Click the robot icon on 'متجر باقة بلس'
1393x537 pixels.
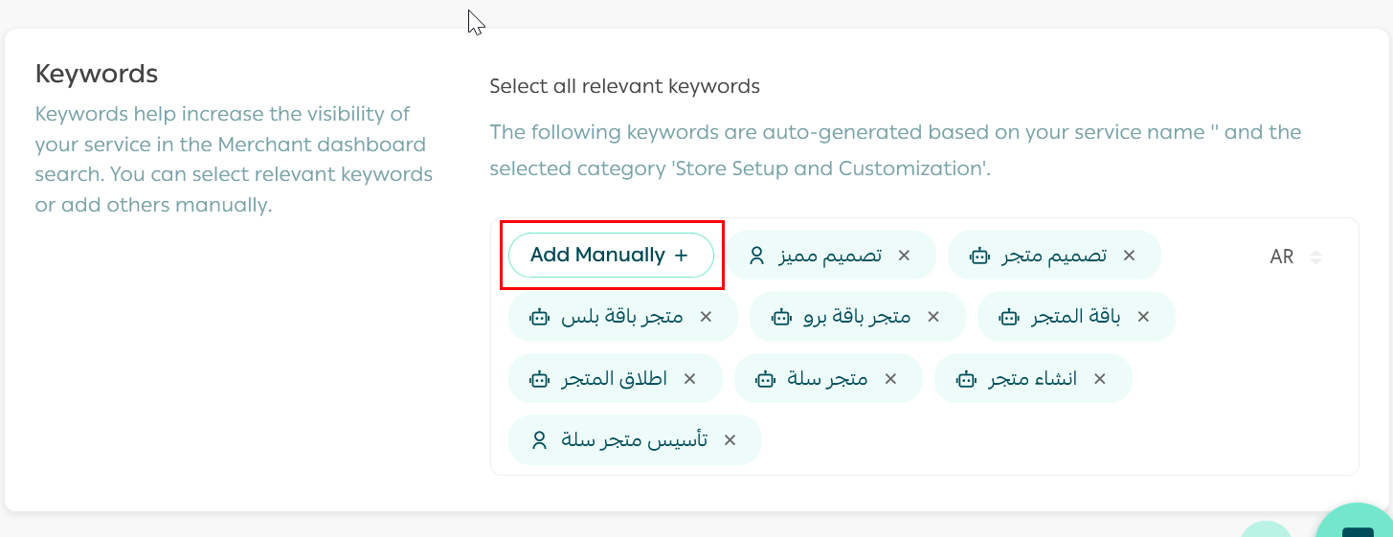540,317
